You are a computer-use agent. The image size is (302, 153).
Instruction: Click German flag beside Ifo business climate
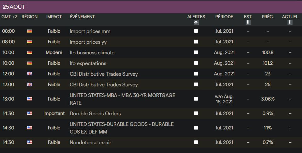(30, 52)
